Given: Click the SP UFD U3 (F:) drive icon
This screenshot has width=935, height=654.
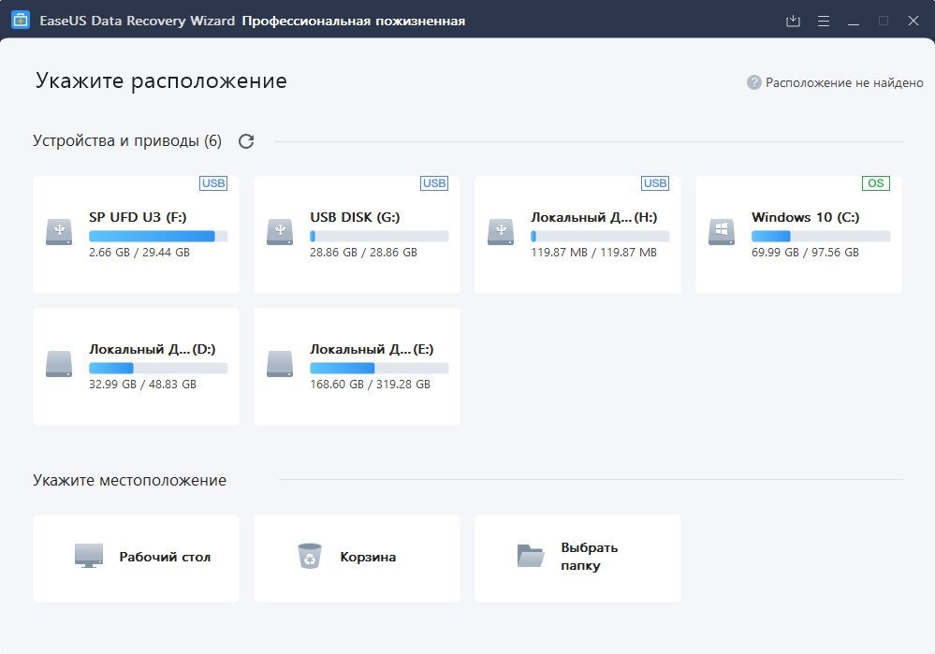Looking at the screenshot, I should click(x=59, y=232).
